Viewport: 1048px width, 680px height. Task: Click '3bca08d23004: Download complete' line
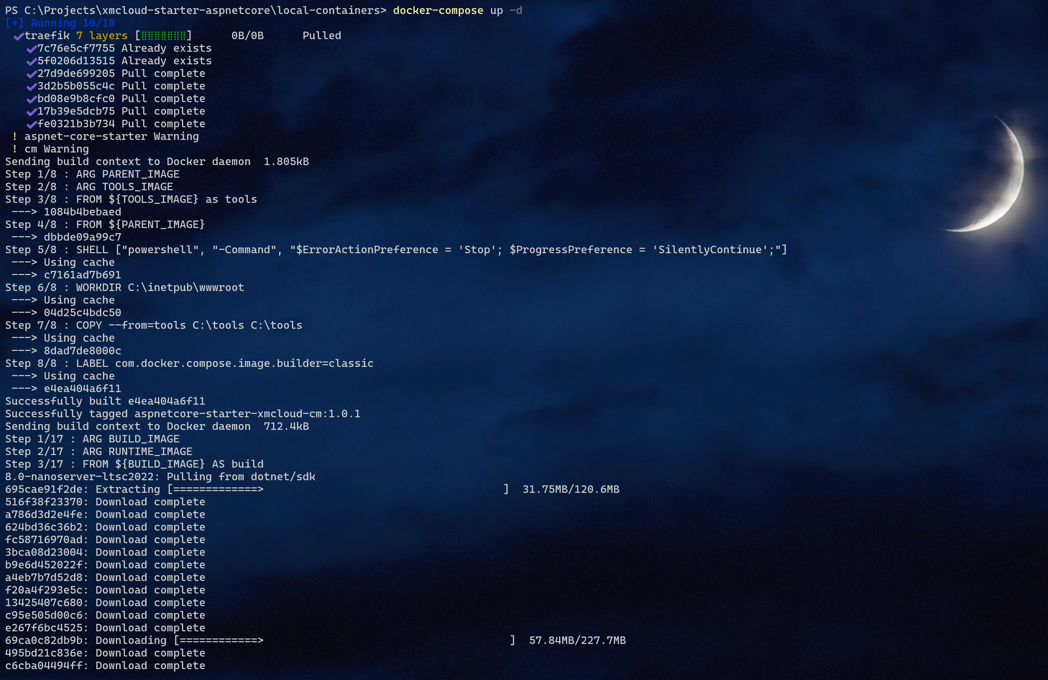[x=105, y=552]
